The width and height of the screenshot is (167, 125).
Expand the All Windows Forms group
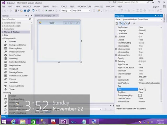pos(3,23)
